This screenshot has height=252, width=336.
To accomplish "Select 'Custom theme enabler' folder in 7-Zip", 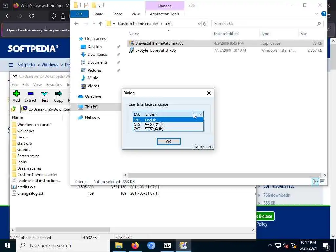I will click(x=37, y=175).
